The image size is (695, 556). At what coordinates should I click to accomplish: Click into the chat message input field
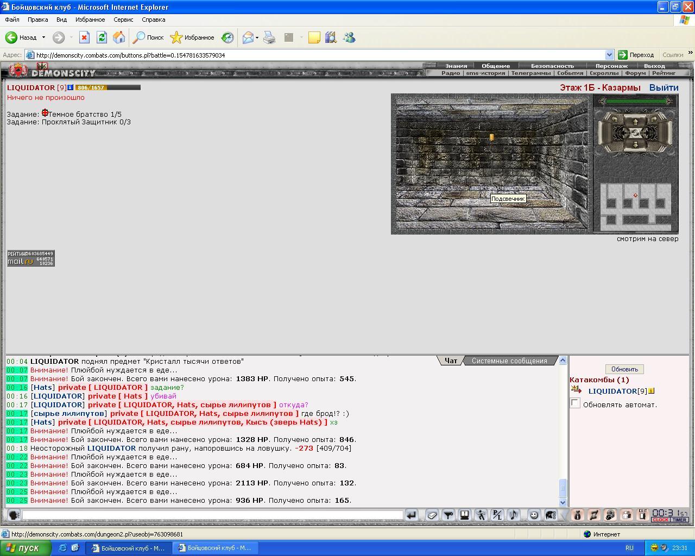coord(213,515)
